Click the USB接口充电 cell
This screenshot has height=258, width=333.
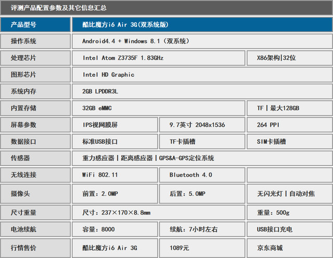pyautogui.click(x=290, y=229)
